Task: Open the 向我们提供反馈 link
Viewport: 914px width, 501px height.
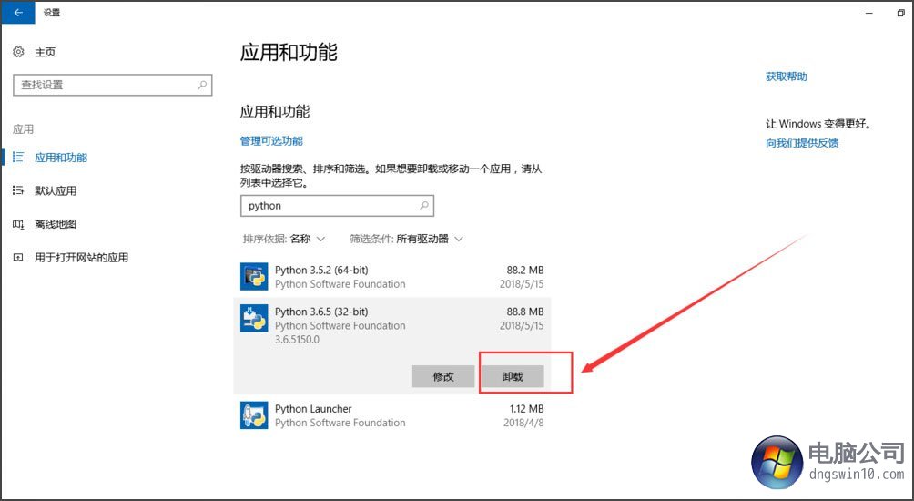Action: [x=801, y=143]
